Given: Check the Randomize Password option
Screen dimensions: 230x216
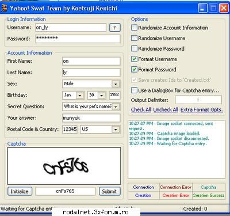Looking at the screenshot, I should click(134, 48).
